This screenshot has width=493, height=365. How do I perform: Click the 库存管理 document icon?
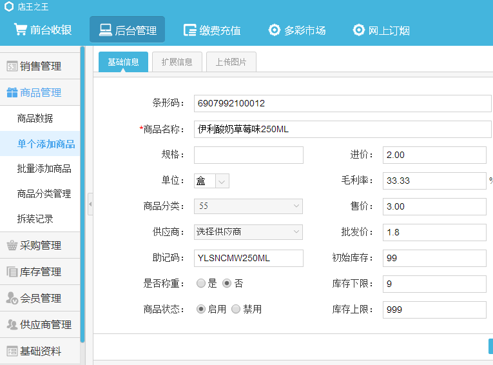coord(12,271)
